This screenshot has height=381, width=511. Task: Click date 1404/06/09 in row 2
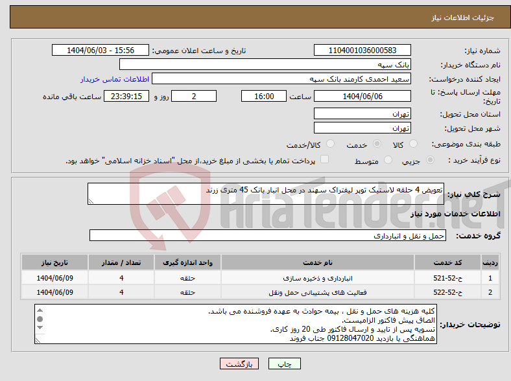click(x=54, y=292)
